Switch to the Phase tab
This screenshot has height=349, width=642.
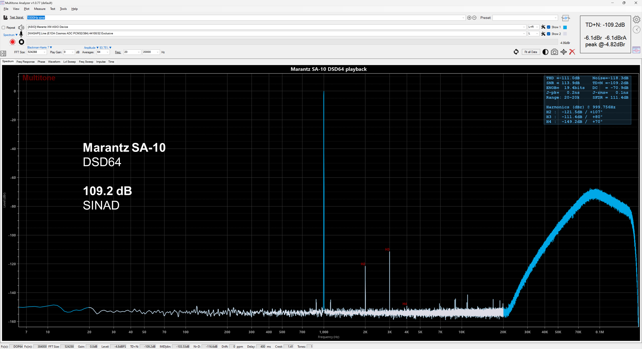tap(41, 62)
